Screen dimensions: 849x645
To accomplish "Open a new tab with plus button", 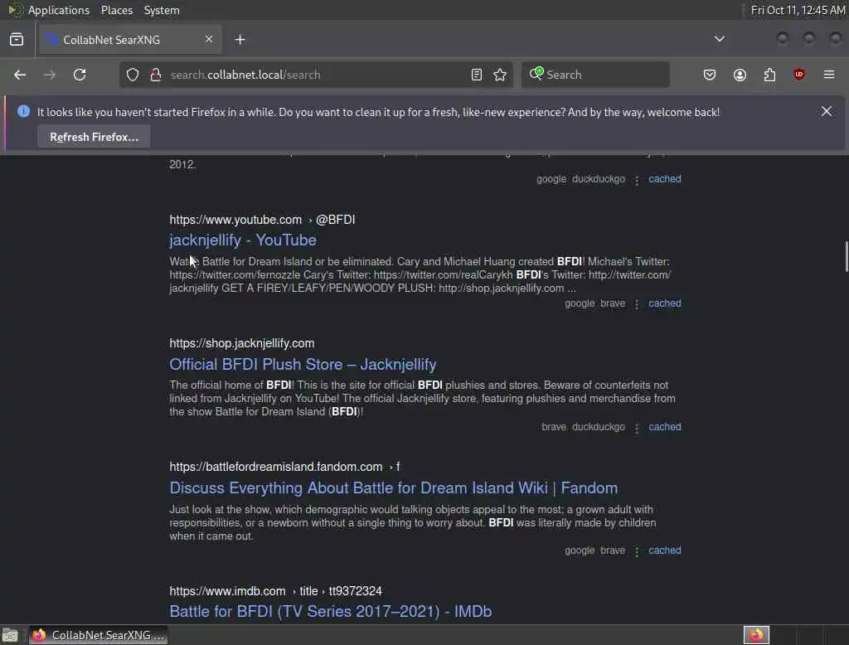I will (x=240, y=40).
